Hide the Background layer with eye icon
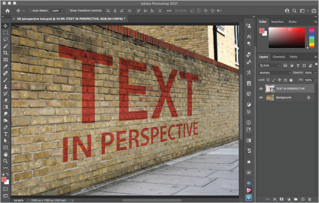 [261, 98]
